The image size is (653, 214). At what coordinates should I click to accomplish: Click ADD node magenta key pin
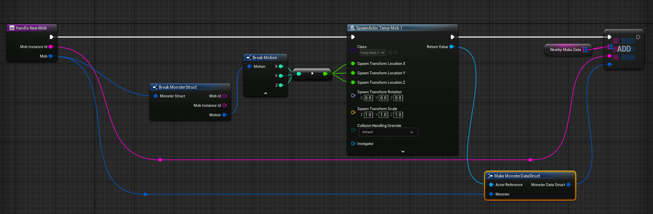[609, 56]
